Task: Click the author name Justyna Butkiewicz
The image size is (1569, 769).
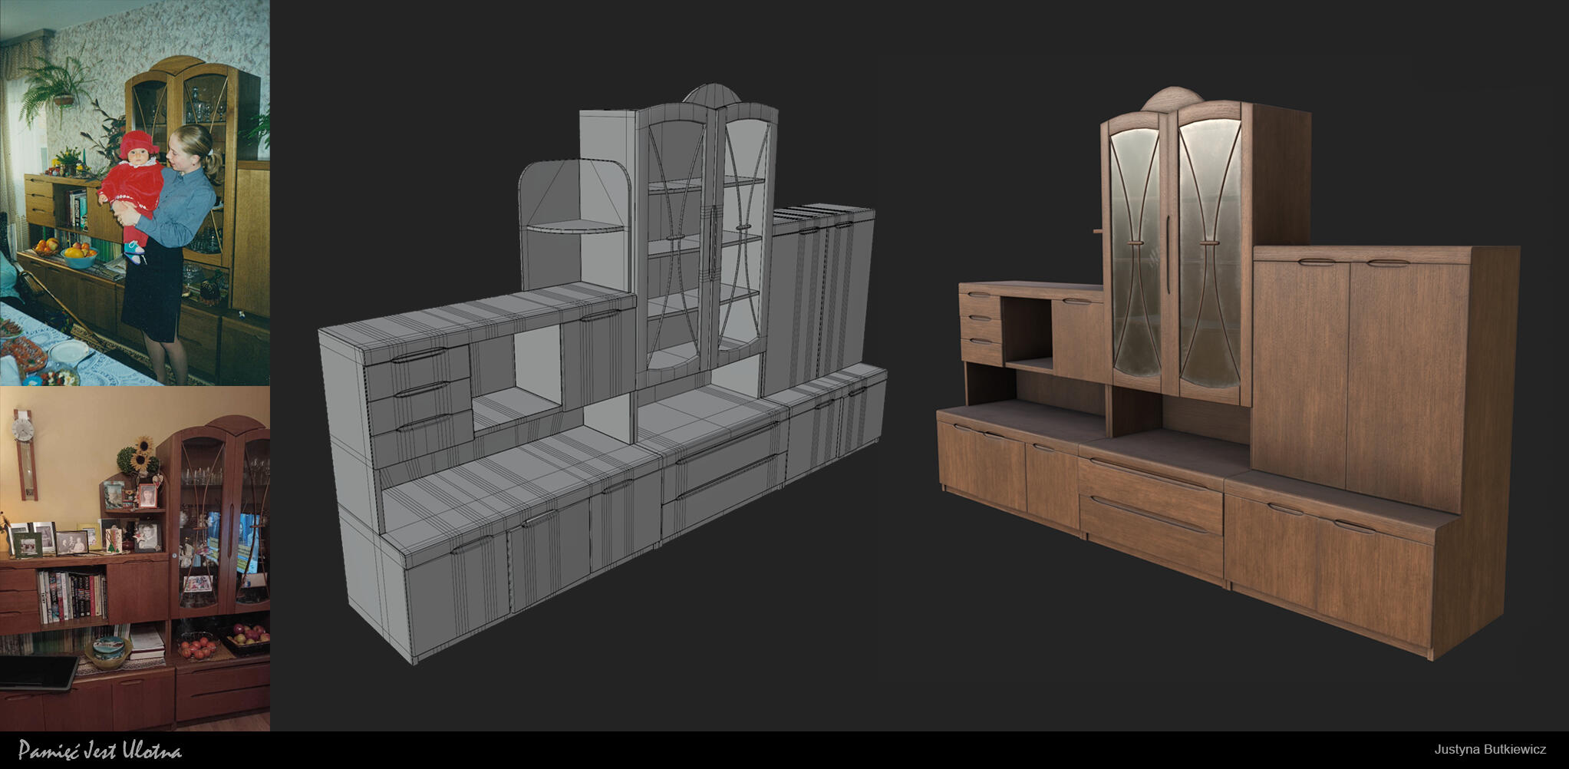Action: pyautogui.click(x=1490, y=750)
